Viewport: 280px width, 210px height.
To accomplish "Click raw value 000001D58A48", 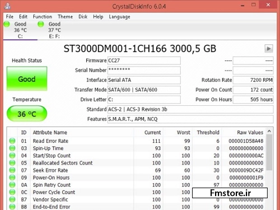I will tap(246, 141).
